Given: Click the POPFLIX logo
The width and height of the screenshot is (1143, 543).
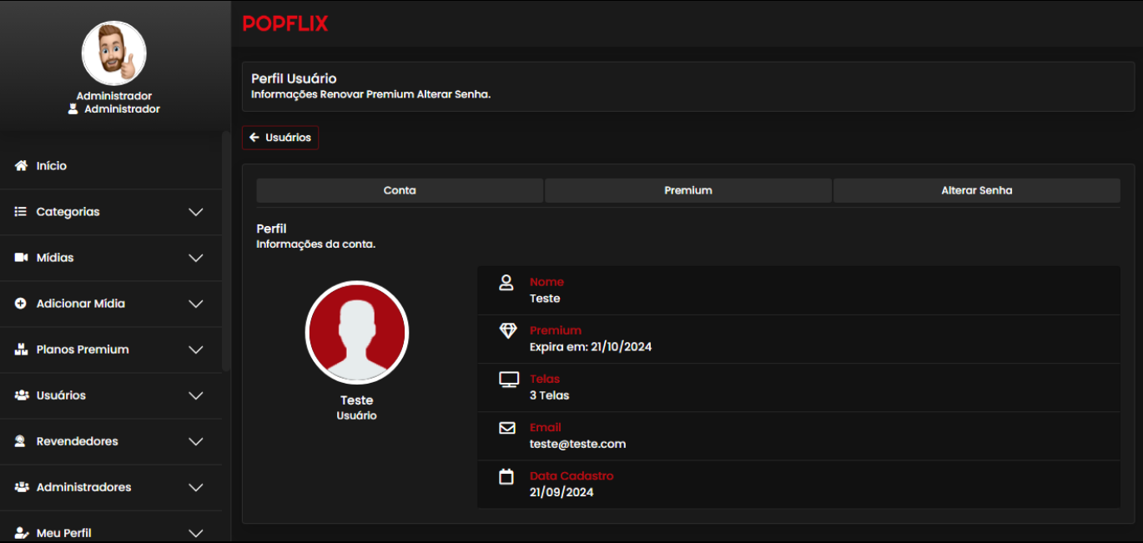Looking at the screenshot, I should tap(285, 24).
